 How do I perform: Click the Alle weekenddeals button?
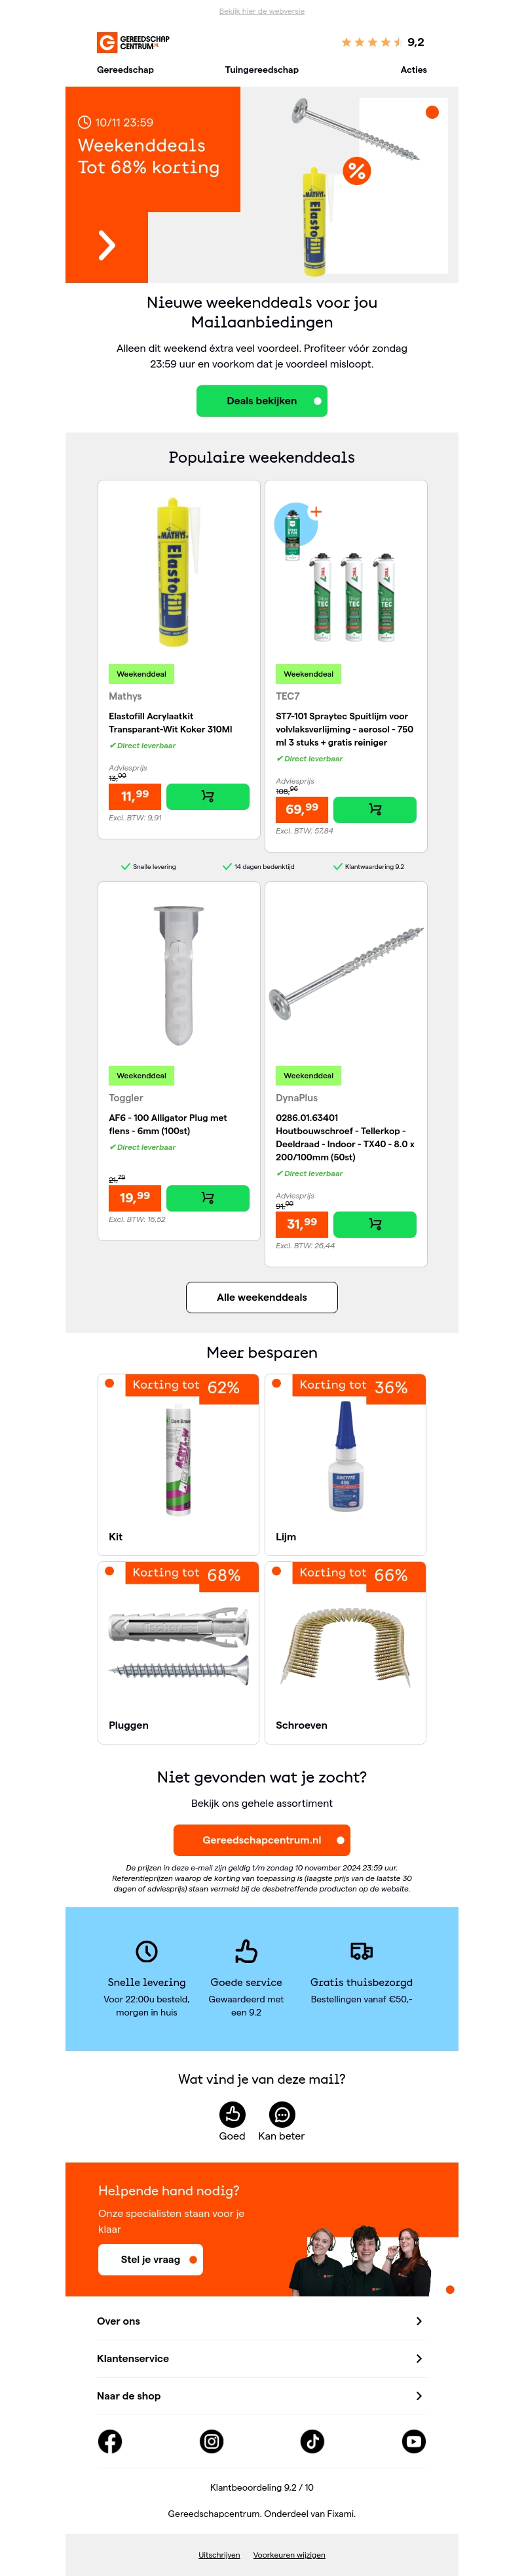pos(261,1297)
